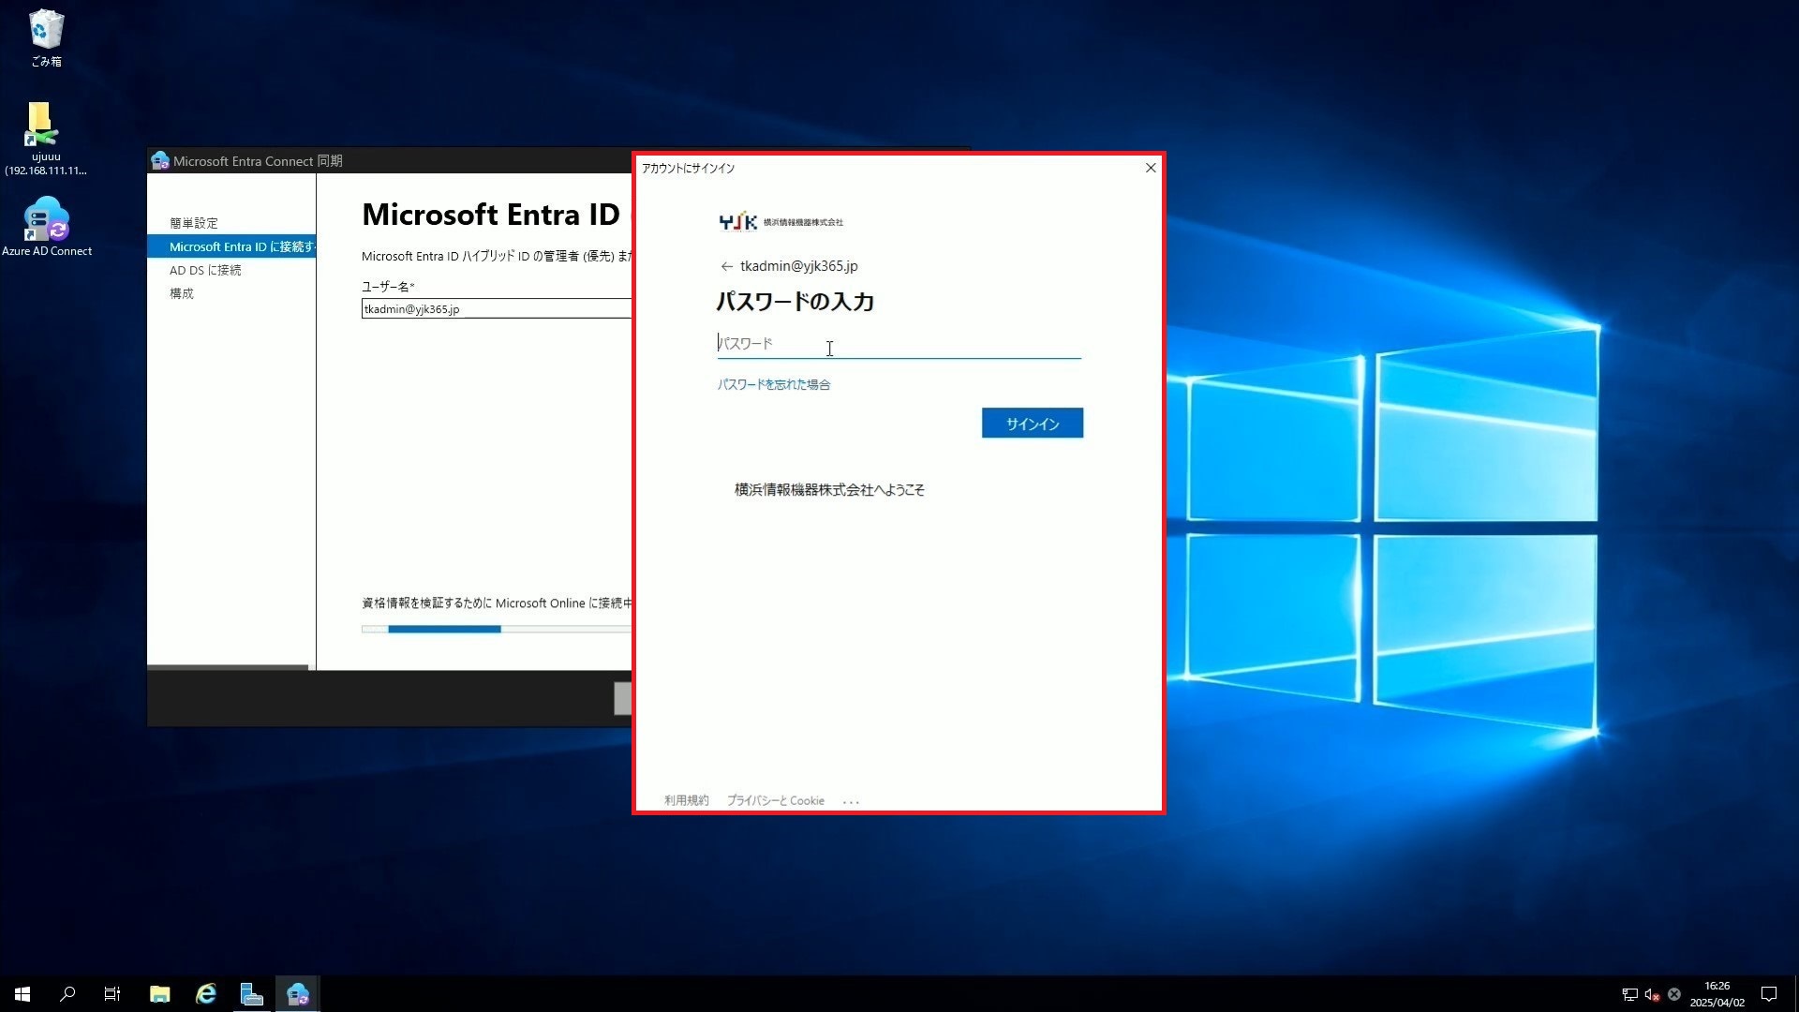Image resolution: width=1799 pixels, height=1012 pixels.
Task: Open the ujuuu network shortcut on desktop
Action: 45,139
